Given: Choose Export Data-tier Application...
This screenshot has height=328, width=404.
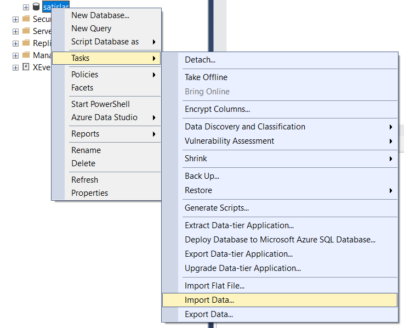Looking at the screenshot, I should point(280,254).
